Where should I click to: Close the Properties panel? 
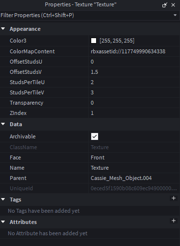pos(173,5)
